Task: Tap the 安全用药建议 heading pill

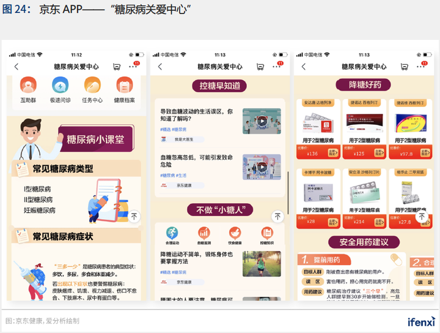Action: click(364, 242)
